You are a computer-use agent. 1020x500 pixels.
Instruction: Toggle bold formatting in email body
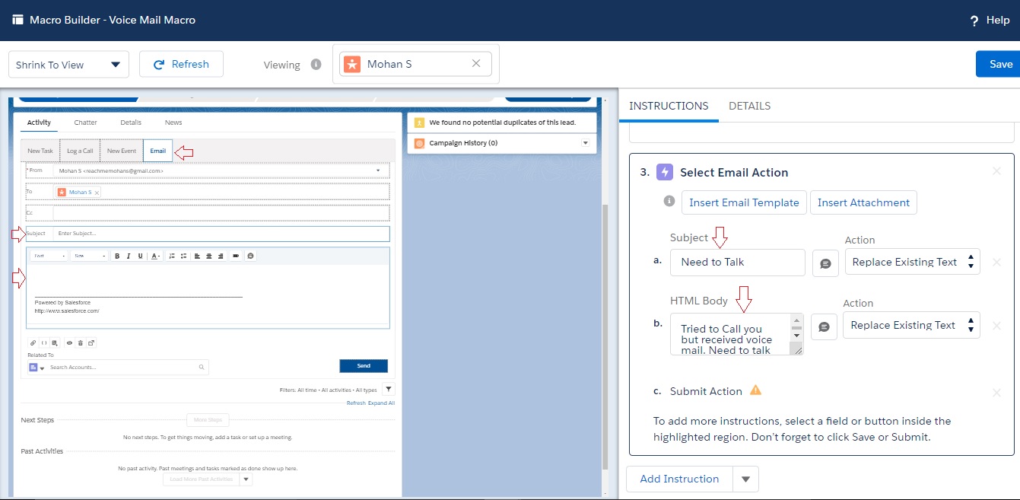pyautogui.click(x=118, y=255)
